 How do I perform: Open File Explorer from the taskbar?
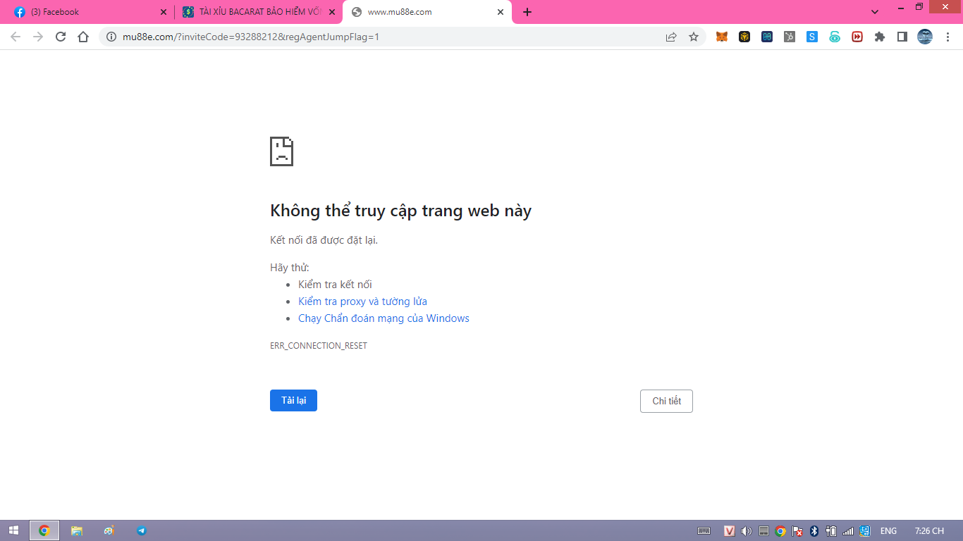(77, 530)
